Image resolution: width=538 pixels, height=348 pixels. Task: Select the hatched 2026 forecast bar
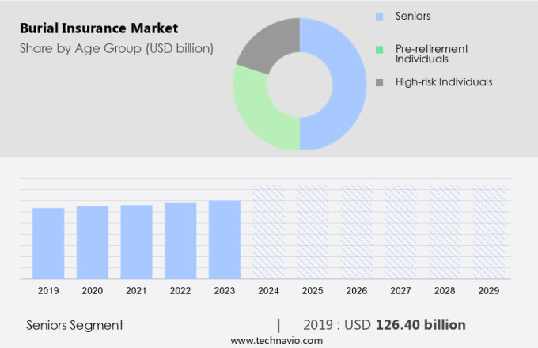357,232
